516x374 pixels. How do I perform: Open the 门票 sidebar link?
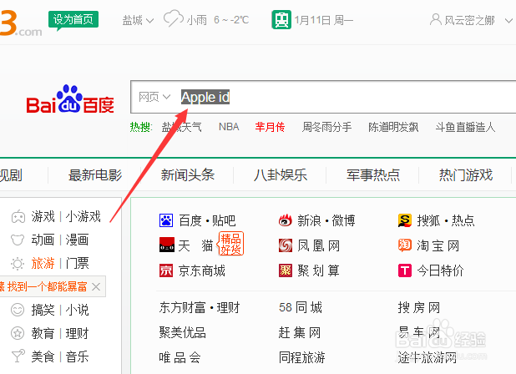(x=77, y=264)
